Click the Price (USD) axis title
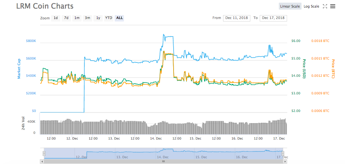 304,69
